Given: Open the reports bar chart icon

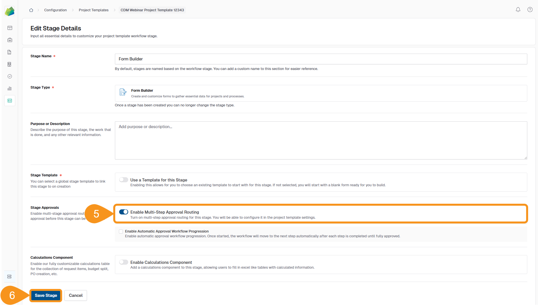Looking at the screenshot, I should (10, 88).
